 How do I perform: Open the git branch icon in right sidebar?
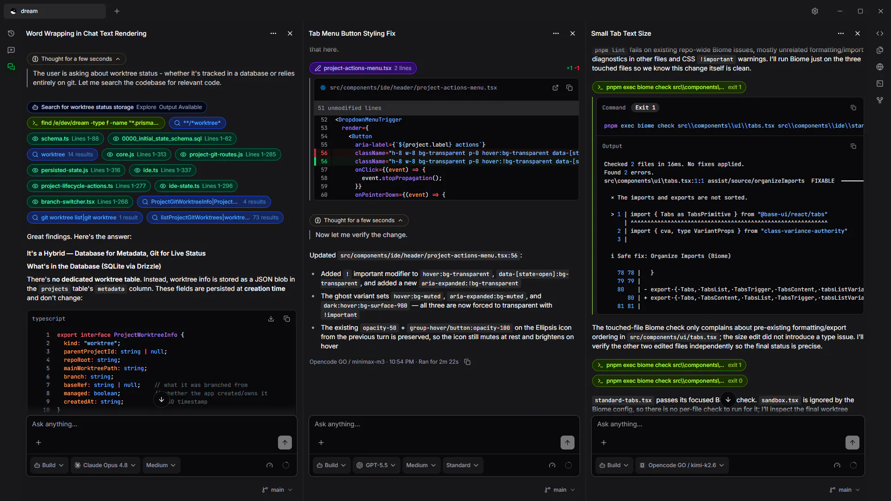[880, 100]
